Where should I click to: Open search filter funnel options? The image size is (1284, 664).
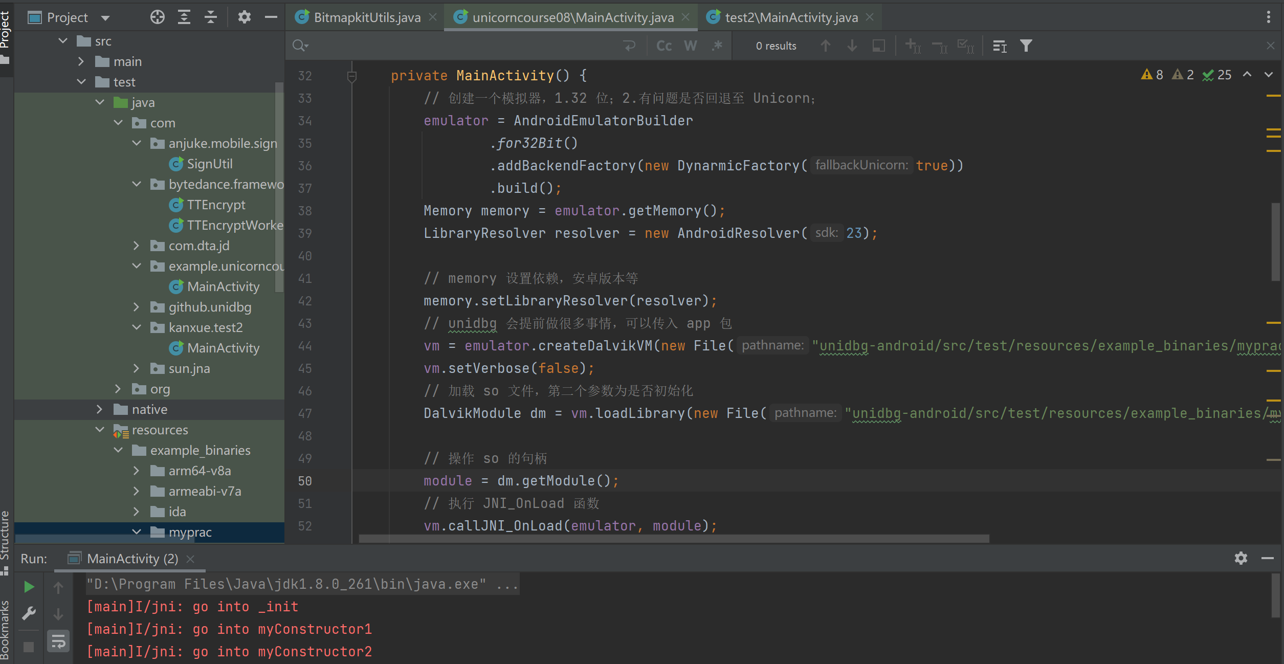point(1026,46)
